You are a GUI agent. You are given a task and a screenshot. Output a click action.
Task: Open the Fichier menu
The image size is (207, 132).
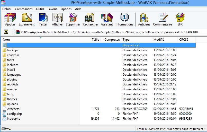pyautogui.click(x=7, y=9)
